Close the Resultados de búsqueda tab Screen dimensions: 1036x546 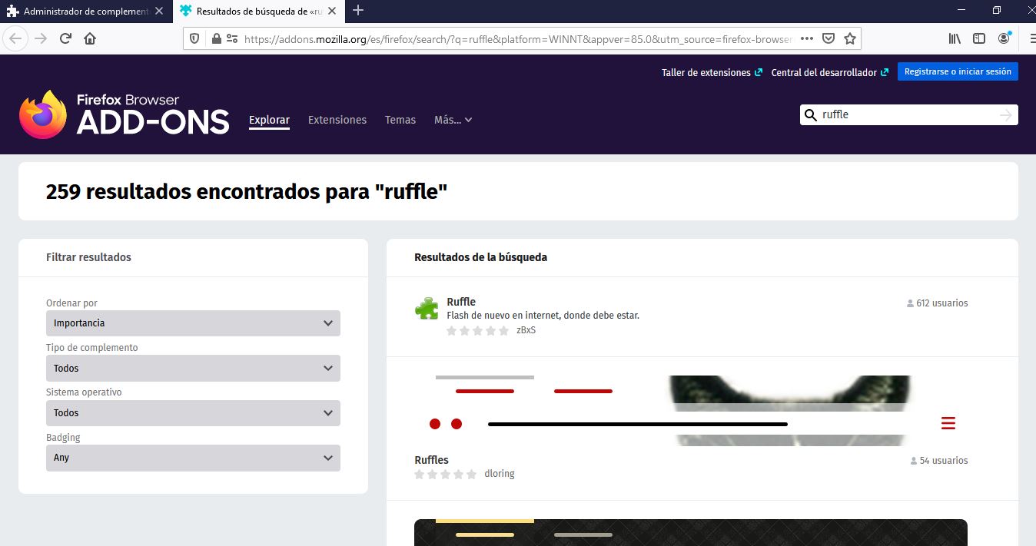tap(331, 11)
